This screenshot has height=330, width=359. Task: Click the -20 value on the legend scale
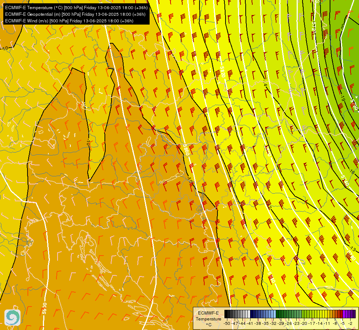click(304, 323)
